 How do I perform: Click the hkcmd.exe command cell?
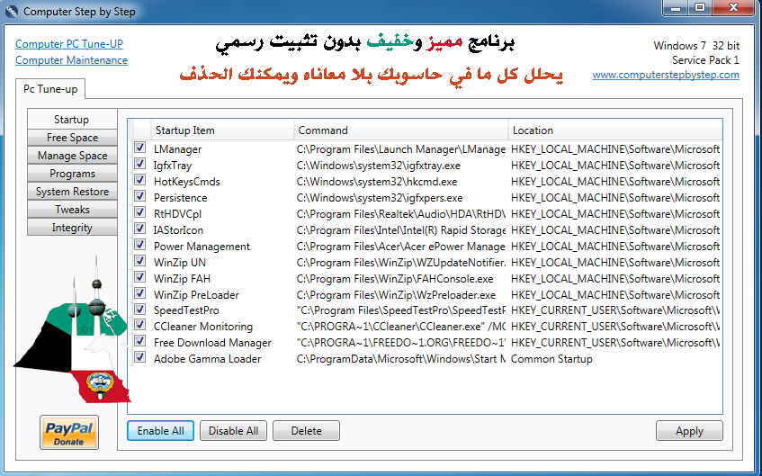coord(377,182)
